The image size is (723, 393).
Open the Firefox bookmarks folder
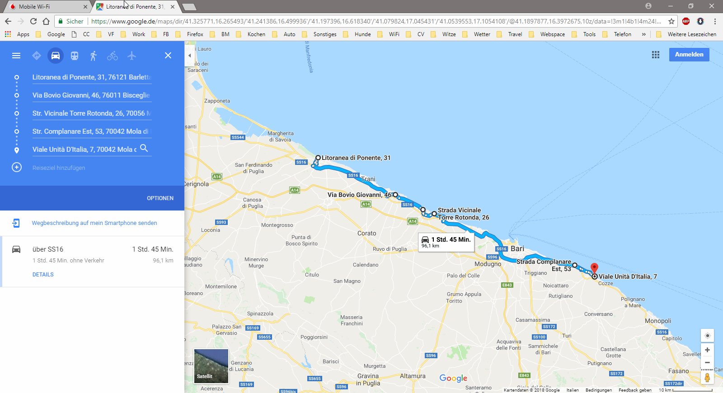189,34
